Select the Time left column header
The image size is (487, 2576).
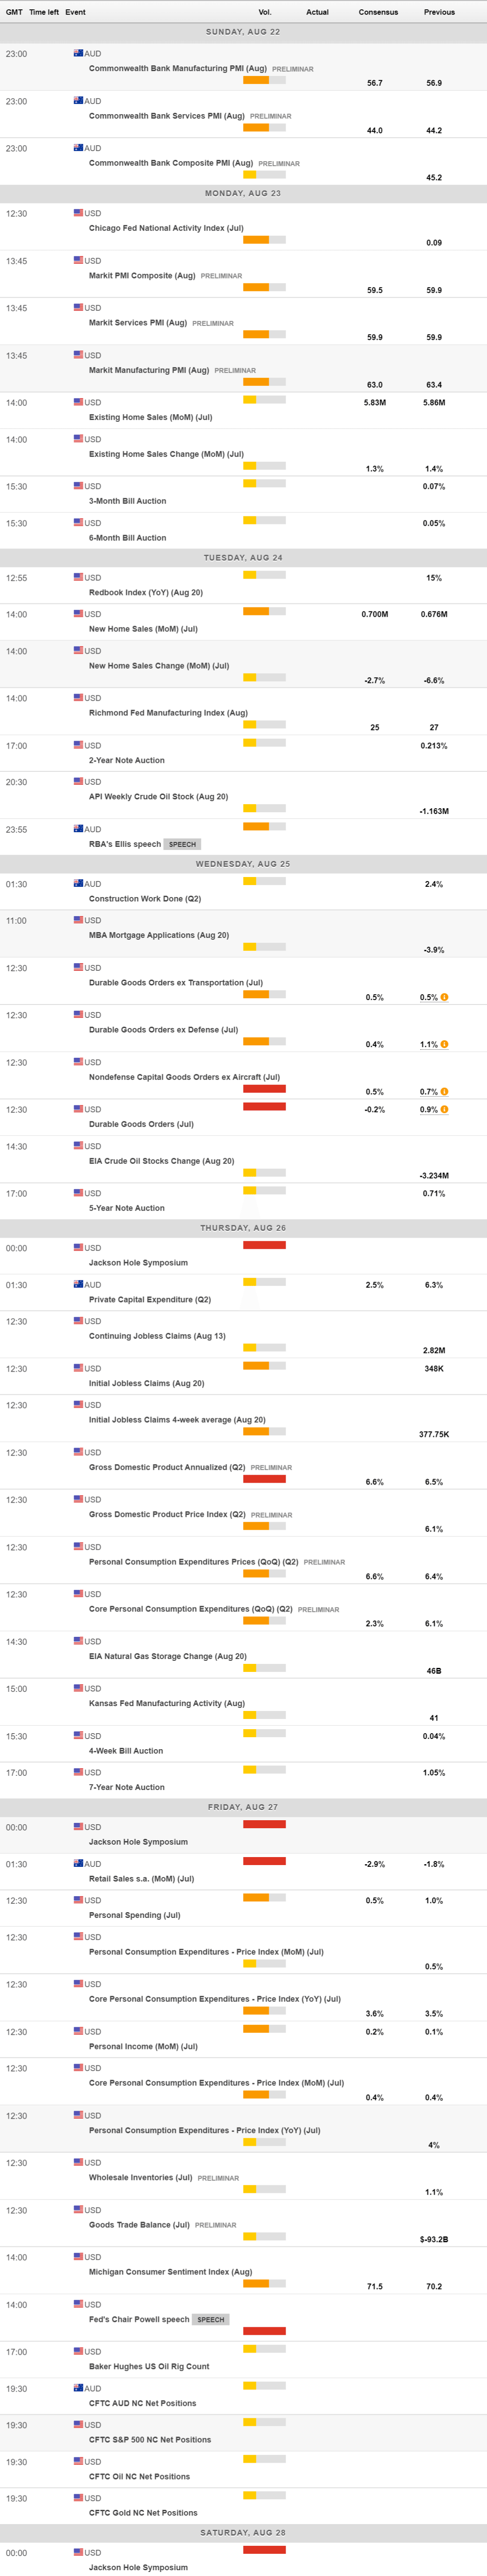(44, 12)
